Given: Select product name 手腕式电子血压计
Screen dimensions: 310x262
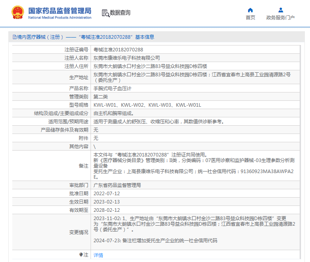Looking at the screenshot, I should pyautogui.click(x=112, y=89).
